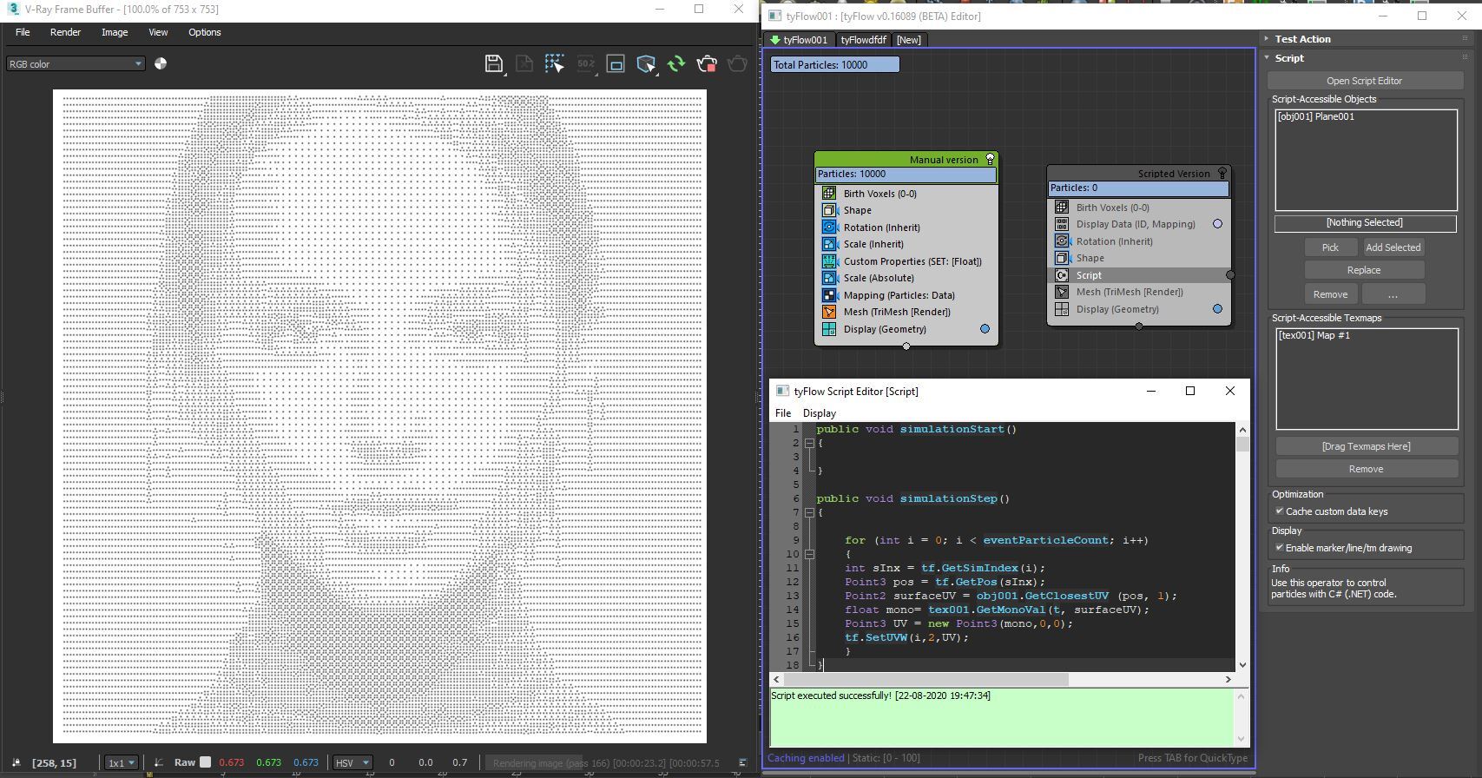Click the Display Data operator icon in Scripted Version

pos(1062,224)
